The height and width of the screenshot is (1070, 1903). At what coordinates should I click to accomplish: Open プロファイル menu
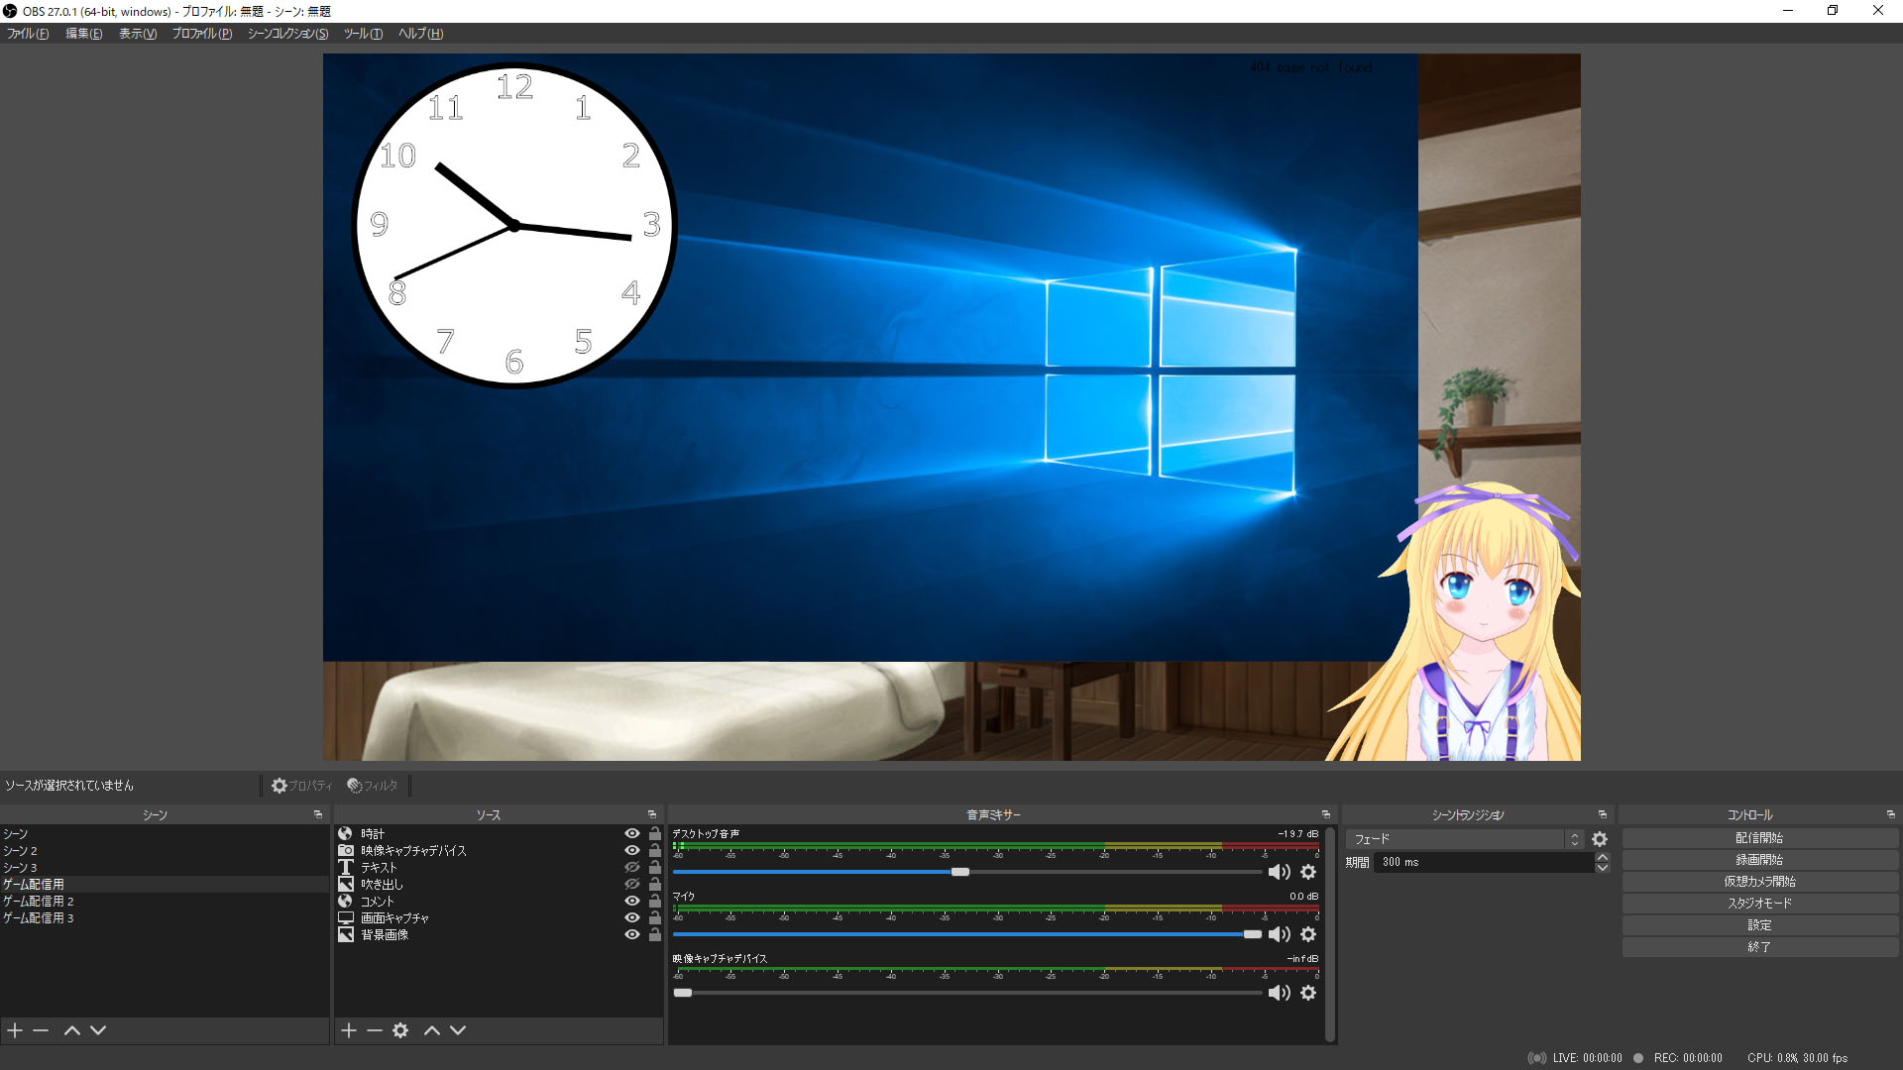202,34
